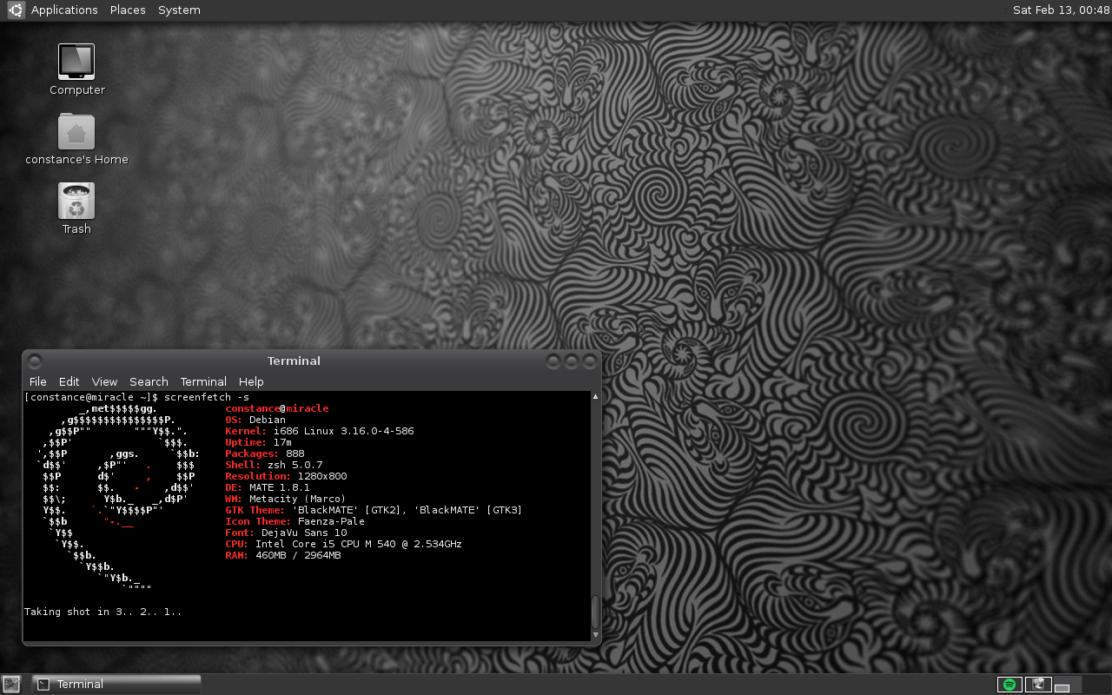Open the Edit menu in Terminal
This screenshot has width=1112, height=695.
pos(69,381)
